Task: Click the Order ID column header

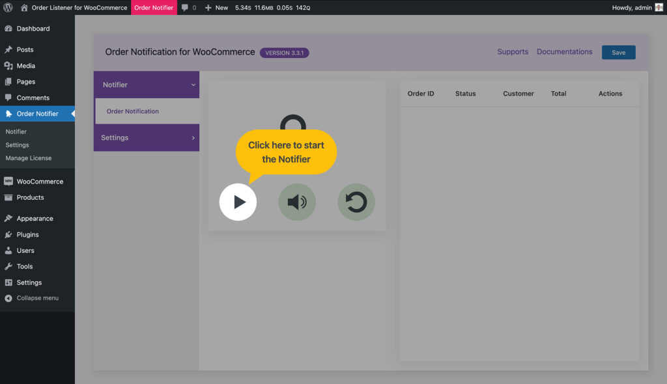Action: tap(421, 94)
